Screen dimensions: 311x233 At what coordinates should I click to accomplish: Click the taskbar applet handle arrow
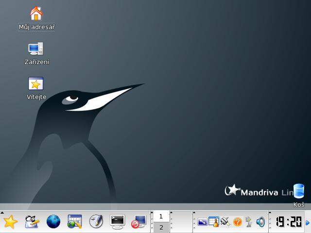(x=172, y=213)
